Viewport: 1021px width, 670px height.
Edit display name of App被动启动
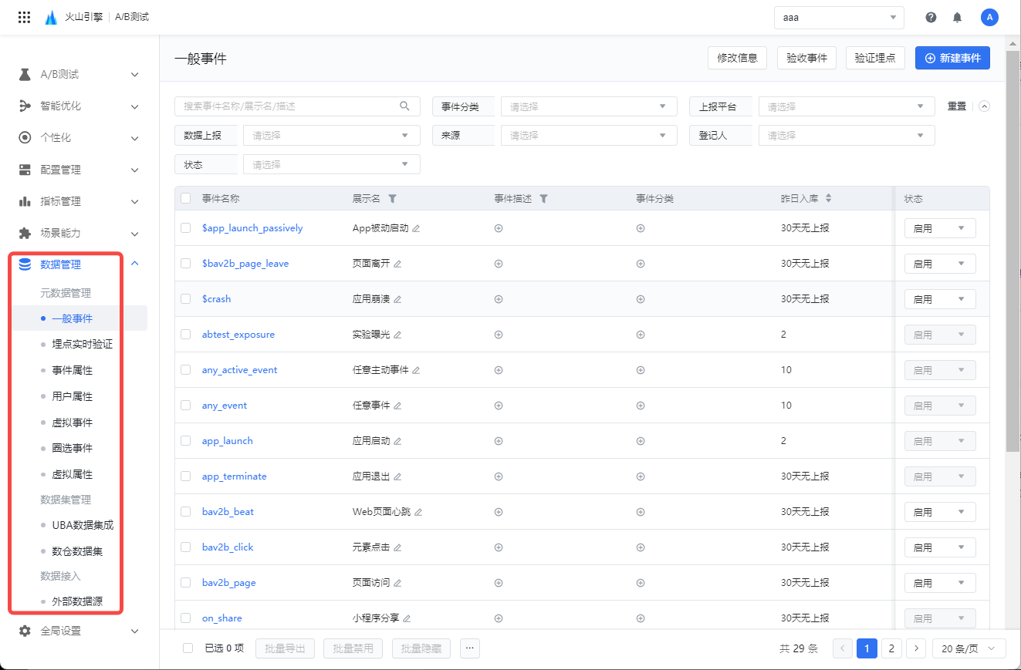[x=416, y=228]
